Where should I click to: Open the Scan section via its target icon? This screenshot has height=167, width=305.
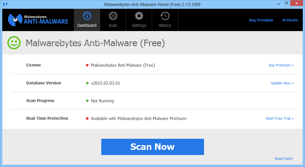[113, 16]
